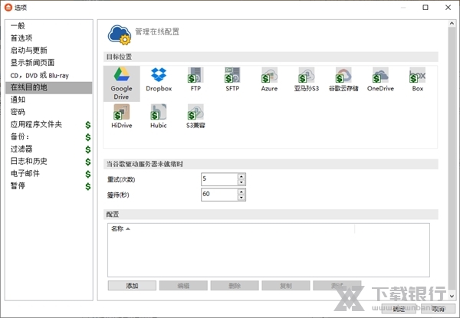
Task: Click the scrollbar up arrow
Action: tap(452, 24)
